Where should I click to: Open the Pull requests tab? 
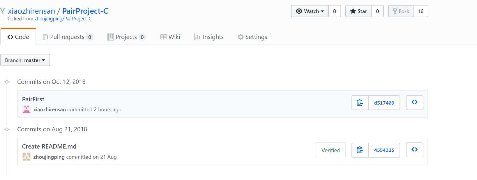click(x=68, y=37)
